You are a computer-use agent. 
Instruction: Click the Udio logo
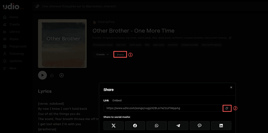11,6
